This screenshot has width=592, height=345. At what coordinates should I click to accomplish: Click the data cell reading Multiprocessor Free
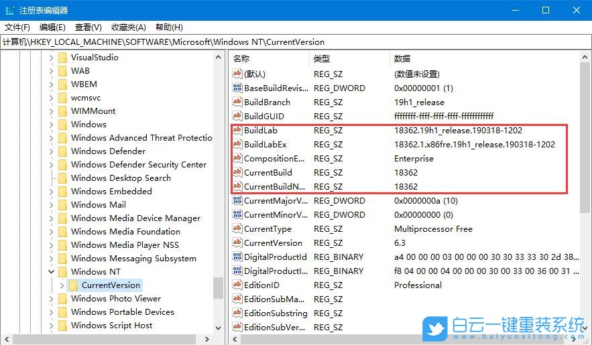433,229
